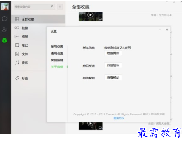Click the 相册 picture icon
Image resolution: width=185 pixels, height=145 pixels.
(17, 37)
